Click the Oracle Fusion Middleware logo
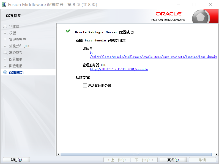This screenshot has width=219, height=164. (168, 16)
